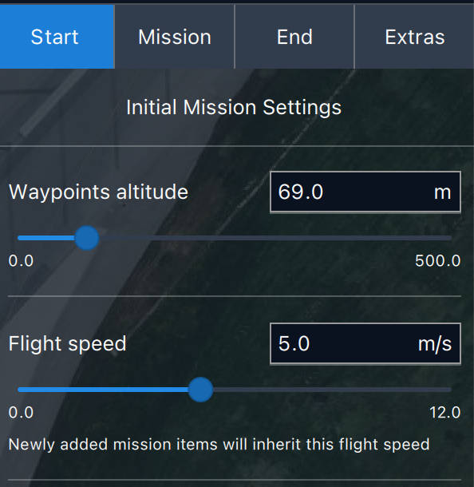
Task: Click the active Start tab
Action: [57, 37]
